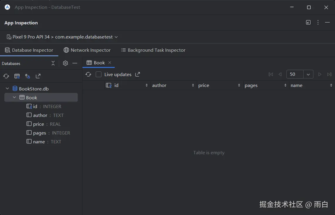Export the Book table to file
335x215 pixels.
click(x=138, y=74)
